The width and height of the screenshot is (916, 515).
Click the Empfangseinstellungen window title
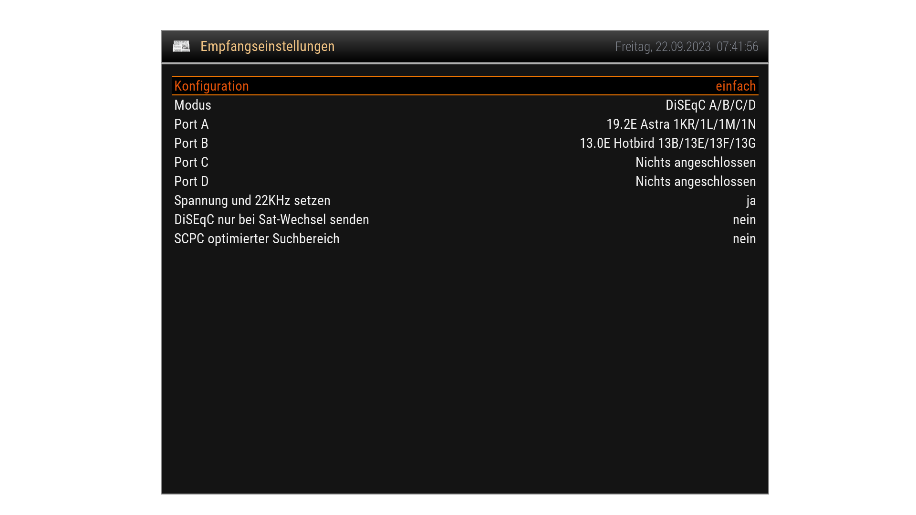267,46
